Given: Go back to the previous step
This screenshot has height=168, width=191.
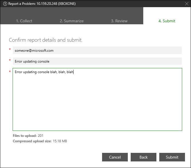Looking at the screenshot, I should [x=144, y=157].
